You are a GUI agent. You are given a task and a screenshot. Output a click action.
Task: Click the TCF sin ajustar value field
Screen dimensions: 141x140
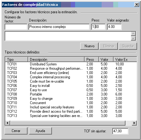pyautogui.click(x=120, y=131)
